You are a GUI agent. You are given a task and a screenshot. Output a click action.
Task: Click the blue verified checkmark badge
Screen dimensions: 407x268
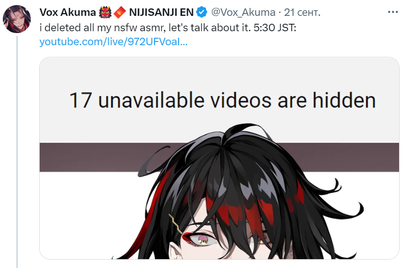(x=202, y=12)
